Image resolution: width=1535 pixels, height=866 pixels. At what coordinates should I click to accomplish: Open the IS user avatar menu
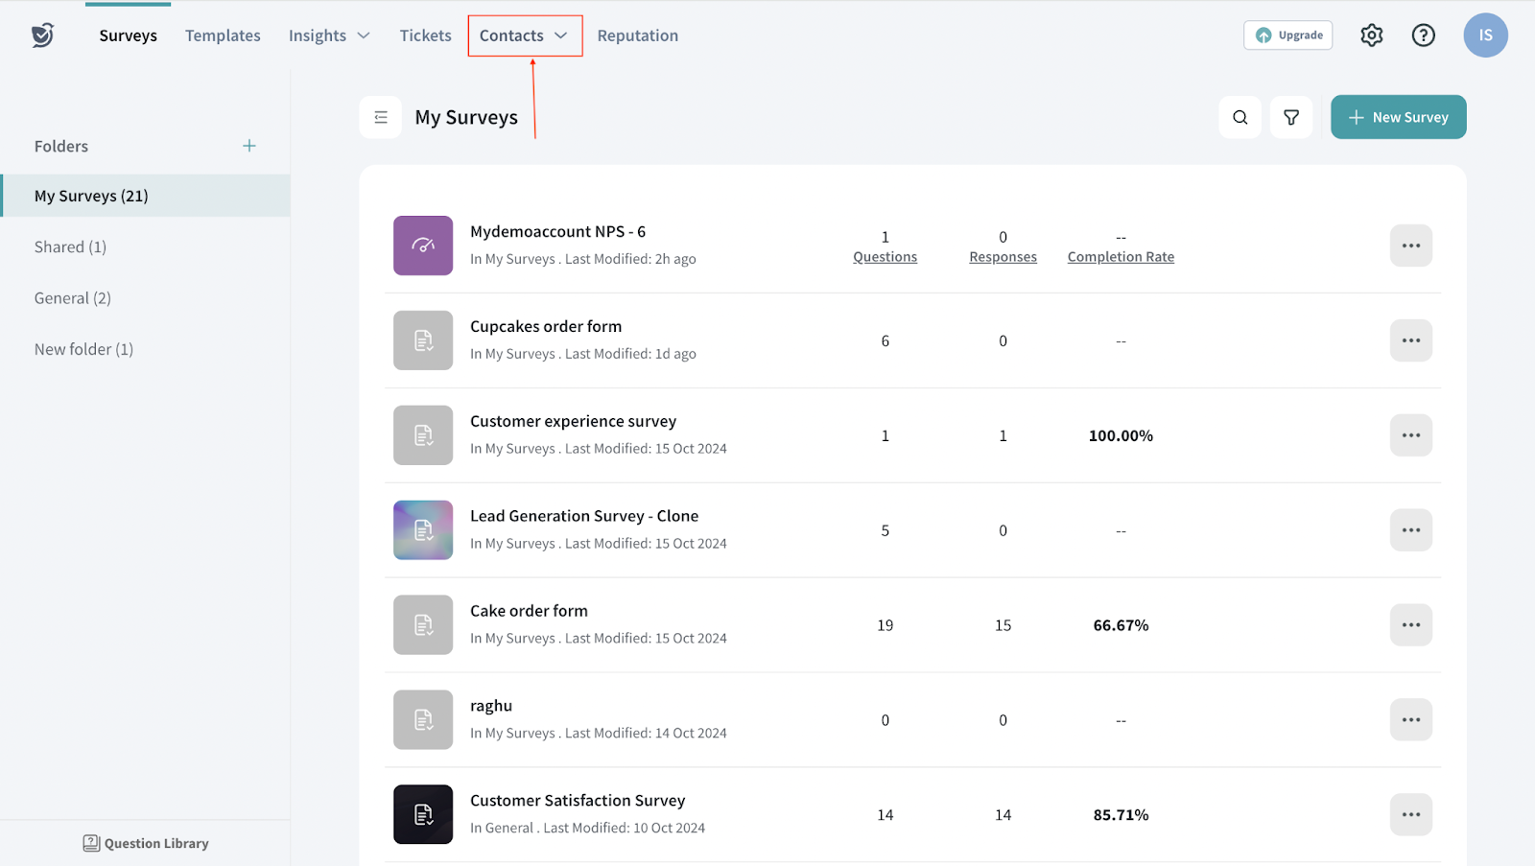[x=1484, y=35]
